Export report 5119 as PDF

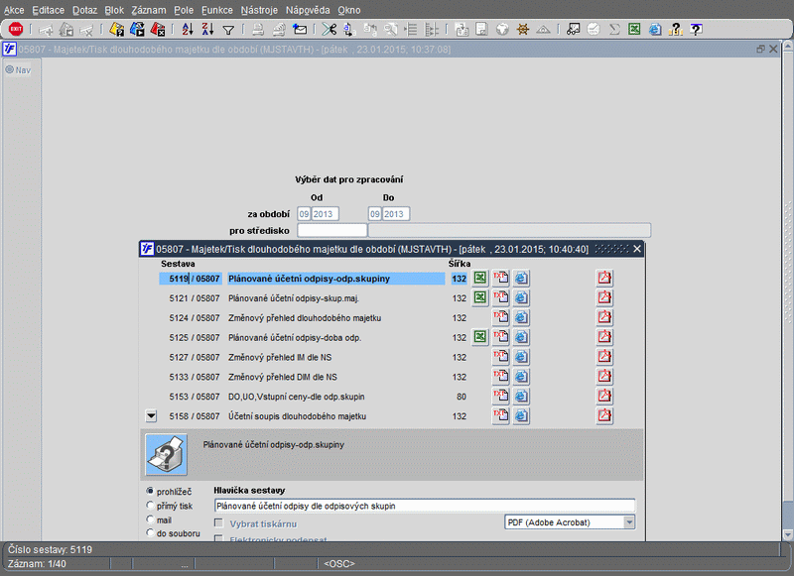point(604,278)
